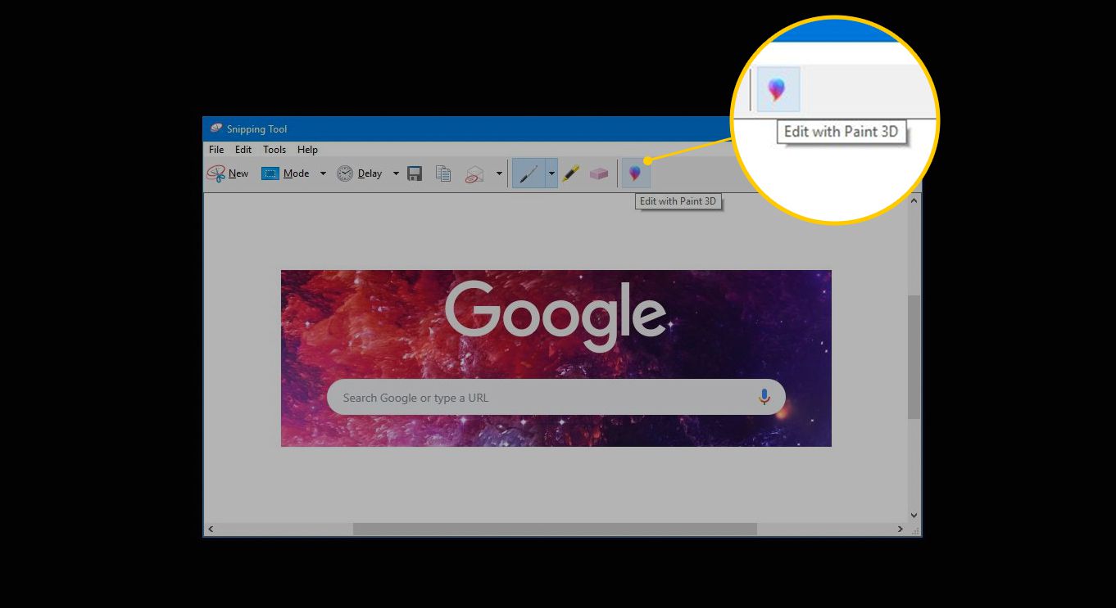The height and width of the screenshot is (608, 1116).
Task: Click the Snipping Tool title bar icon
Action: click(216, 128)
